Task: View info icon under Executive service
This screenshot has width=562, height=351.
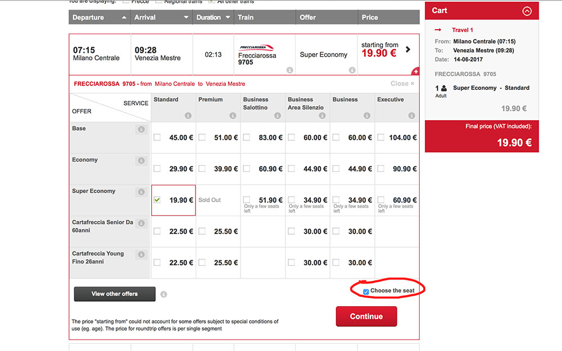Action: (x=411, y=115)
